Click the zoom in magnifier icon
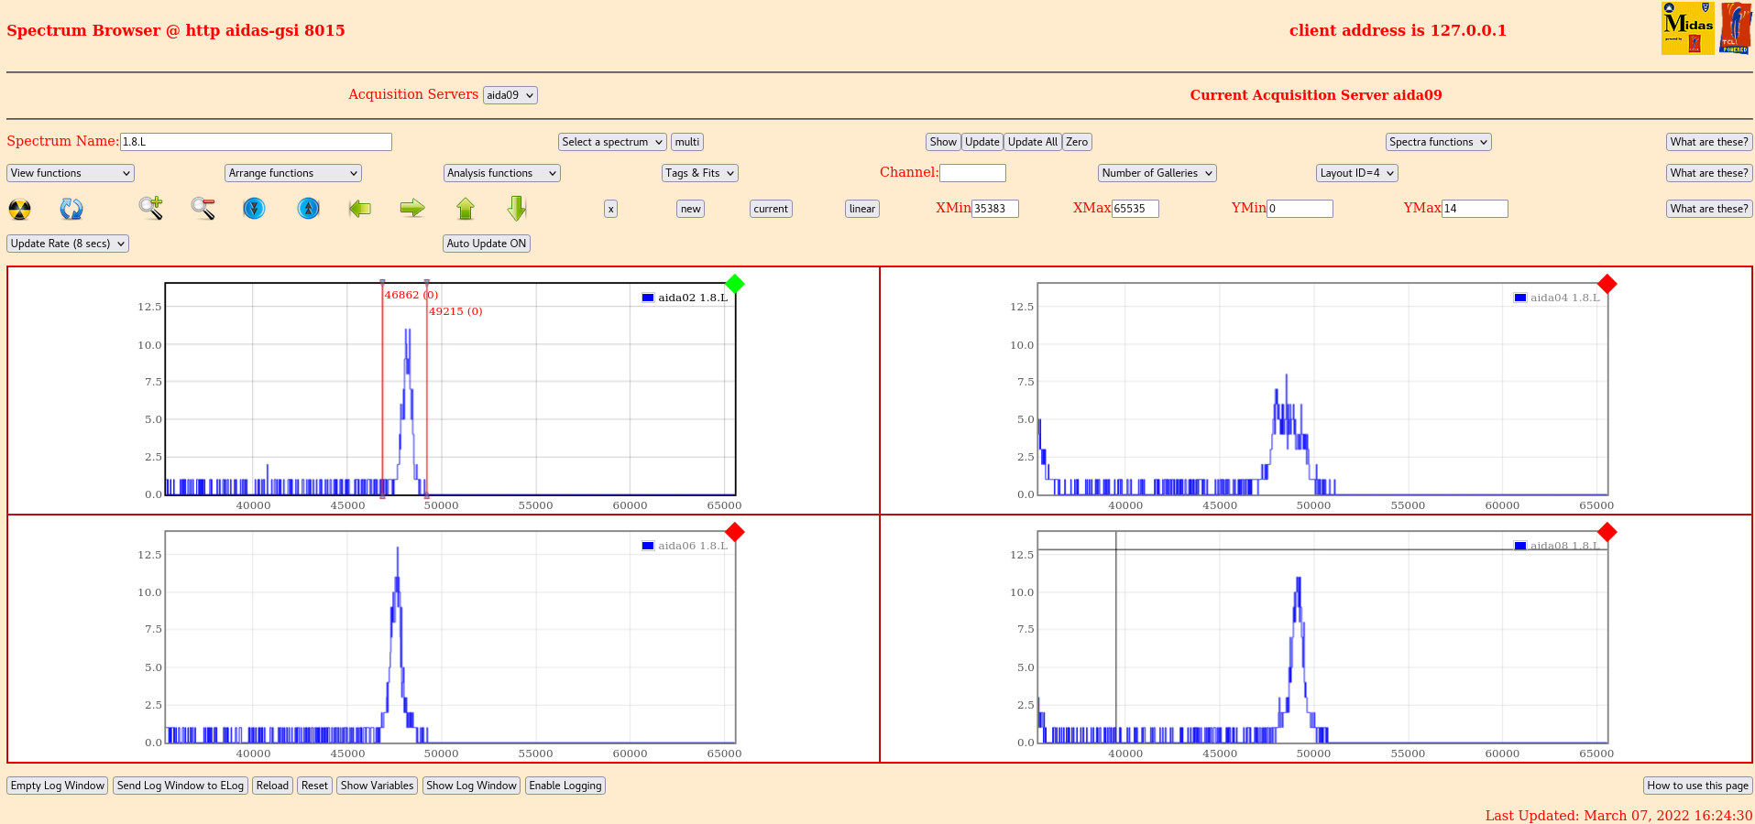This screenshot has height=824, width=1755. [151, 209]
